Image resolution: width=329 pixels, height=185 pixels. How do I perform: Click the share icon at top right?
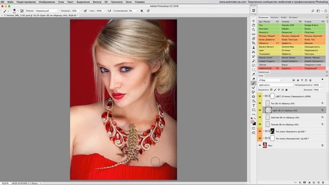(325, 11)
